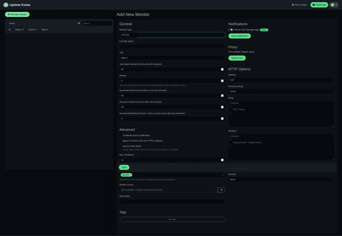Click the Uptime Kuma logo icon
The width and height of the screenshot is (342, 236).
coord(6,5)
